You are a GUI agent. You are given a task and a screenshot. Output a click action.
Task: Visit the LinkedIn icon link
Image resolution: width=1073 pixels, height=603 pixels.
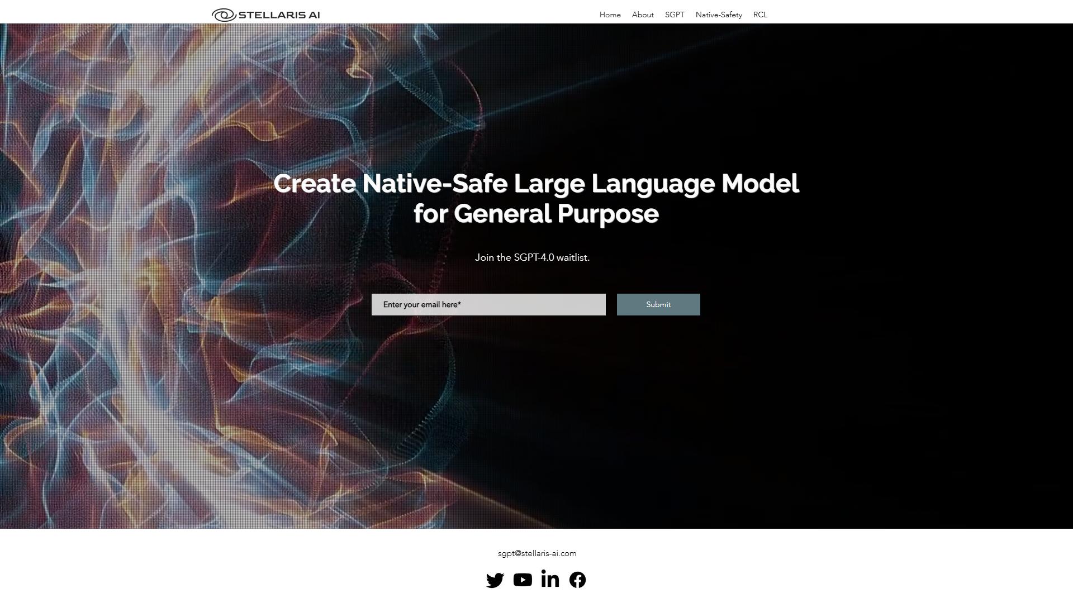[x=550, y=580]
